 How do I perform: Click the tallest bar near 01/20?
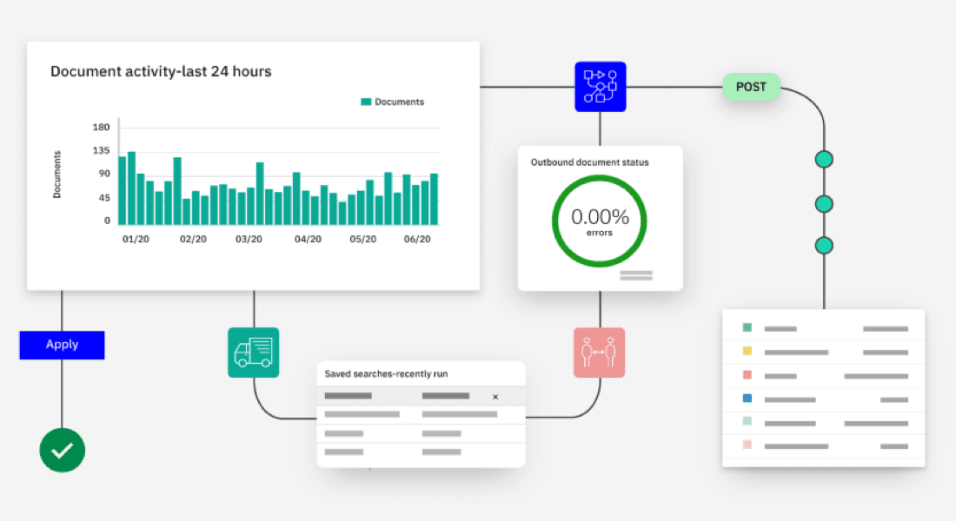(131, 188)
